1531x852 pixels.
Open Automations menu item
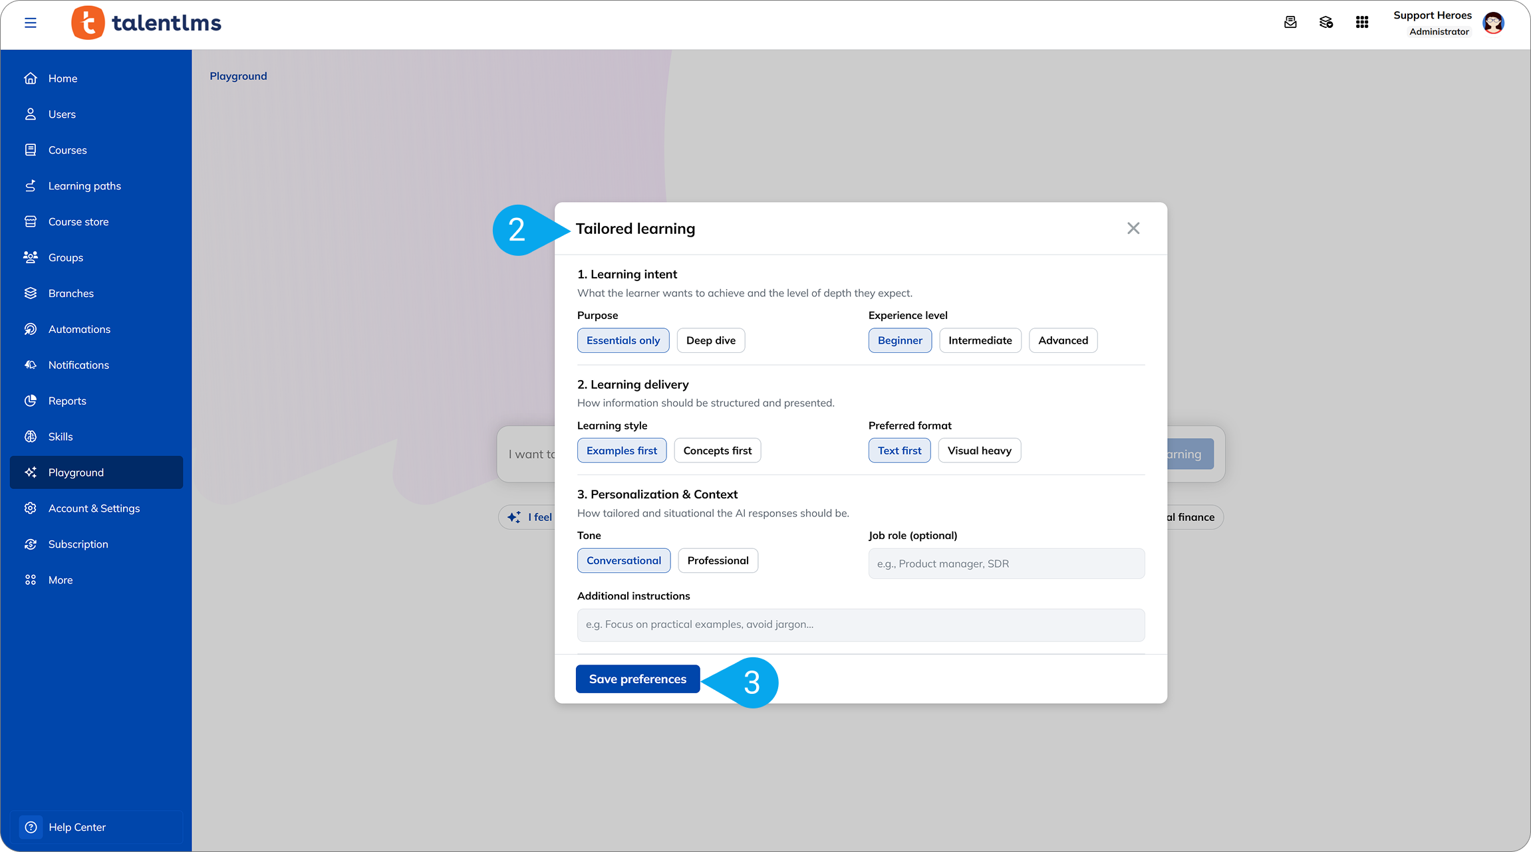point(96,330)
